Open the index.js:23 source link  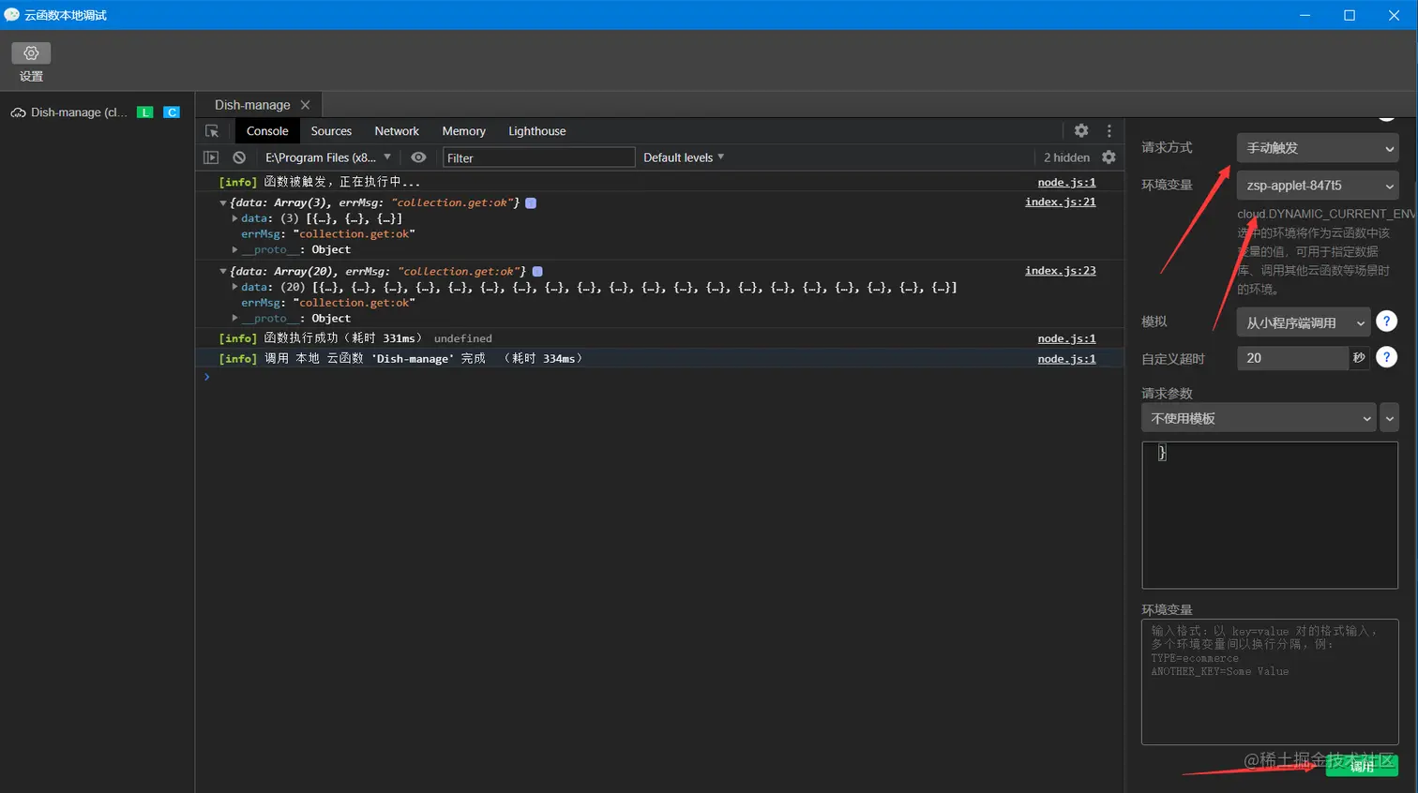pos(1060,271)
